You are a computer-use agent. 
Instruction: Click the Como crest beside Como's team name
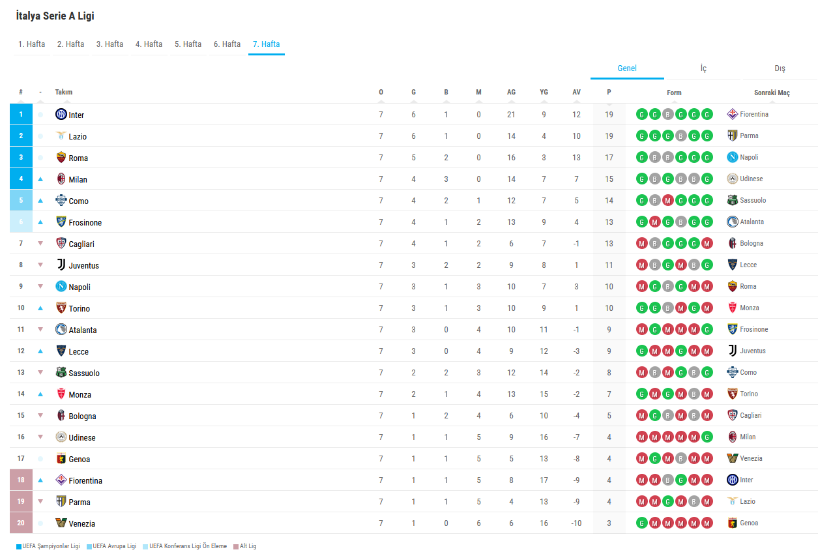61,201
